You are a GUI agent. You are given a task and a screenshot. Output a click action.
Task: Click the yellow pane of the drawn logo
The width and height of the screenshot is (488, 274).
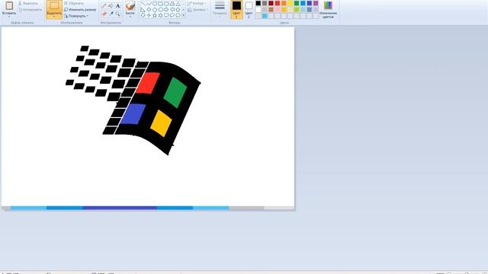161,123
